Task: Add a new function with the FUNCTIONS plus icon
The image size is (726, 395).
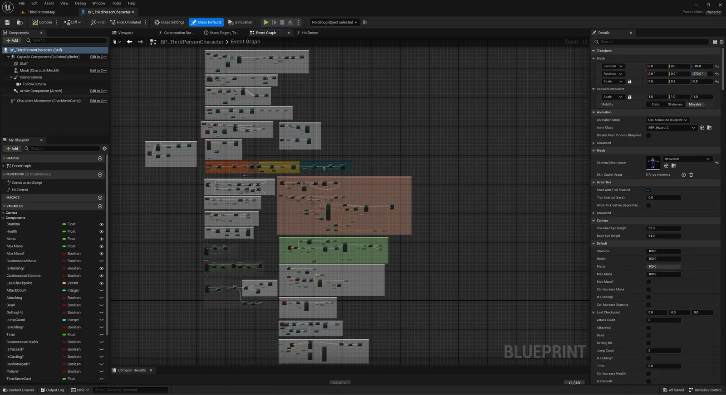Action: pyautogui.click(x=100, y=174)
